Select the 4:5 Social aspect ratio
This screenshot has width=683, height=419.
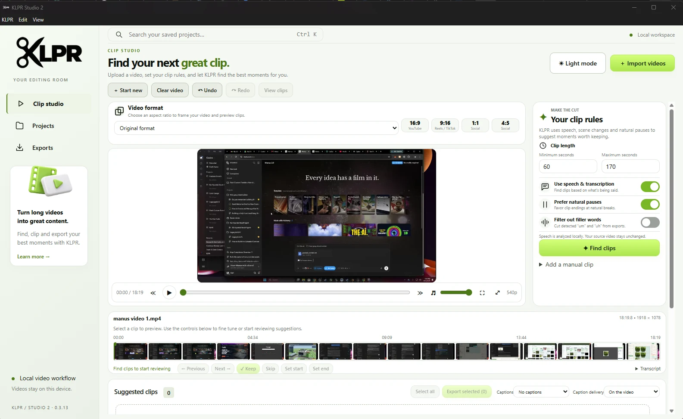pyautogui.click(x=505, y=125)
